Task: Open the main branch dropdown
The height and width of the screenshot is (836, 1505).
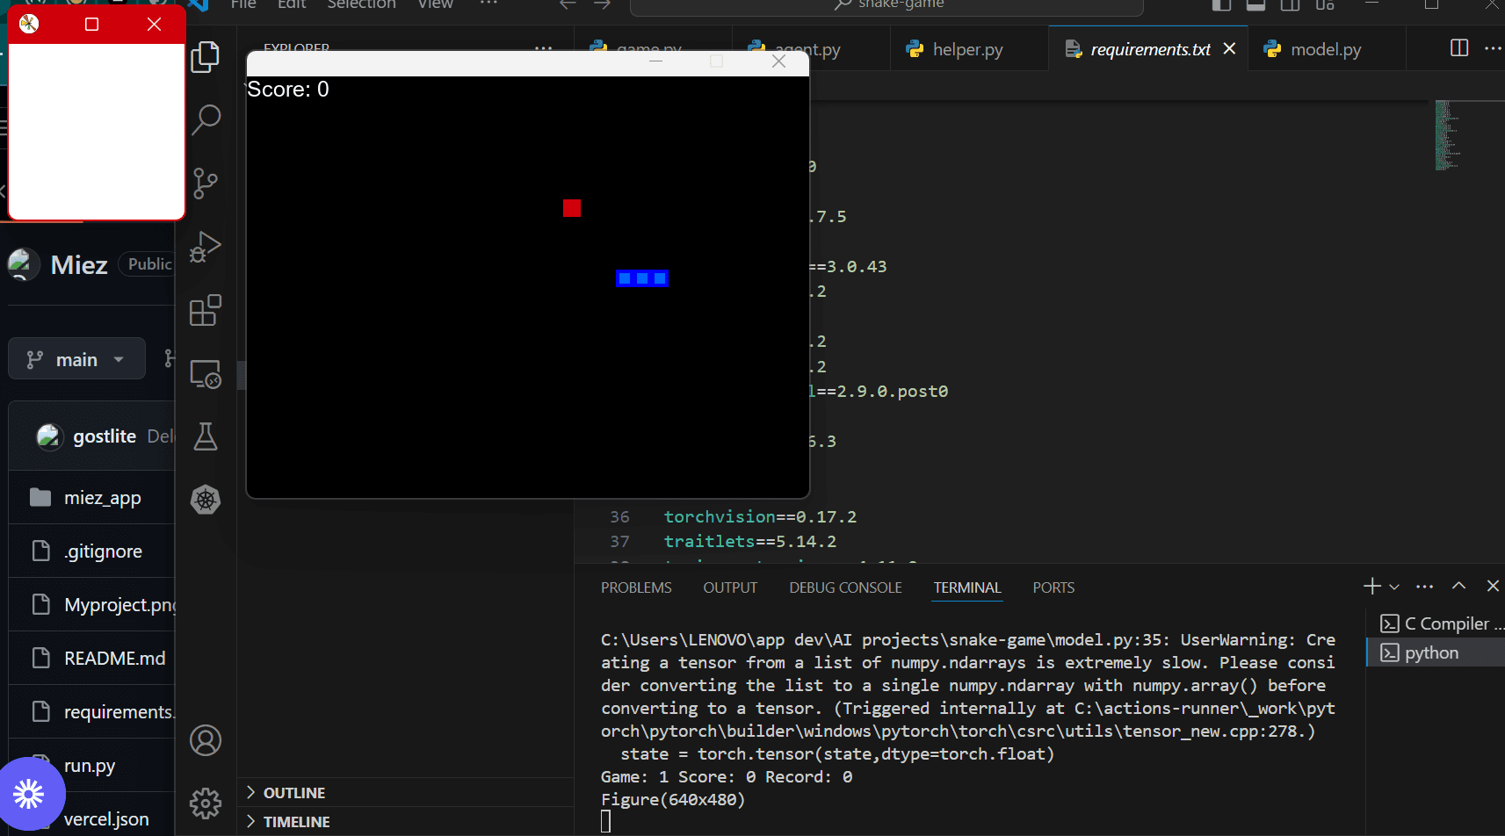Action: (76, 359)
